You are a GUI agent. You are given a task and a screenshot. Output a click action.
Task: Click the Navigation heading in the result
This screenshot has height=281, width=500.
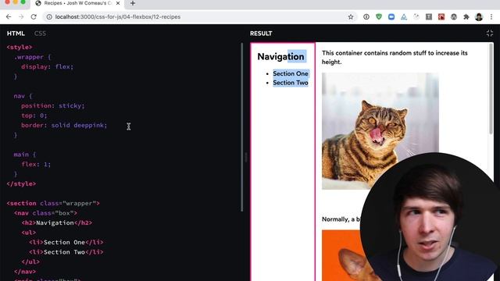280,56
